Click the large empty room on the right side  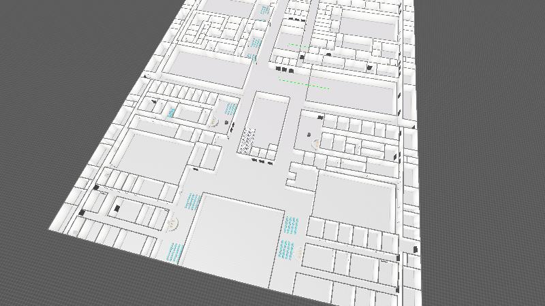tap(355, 199)
